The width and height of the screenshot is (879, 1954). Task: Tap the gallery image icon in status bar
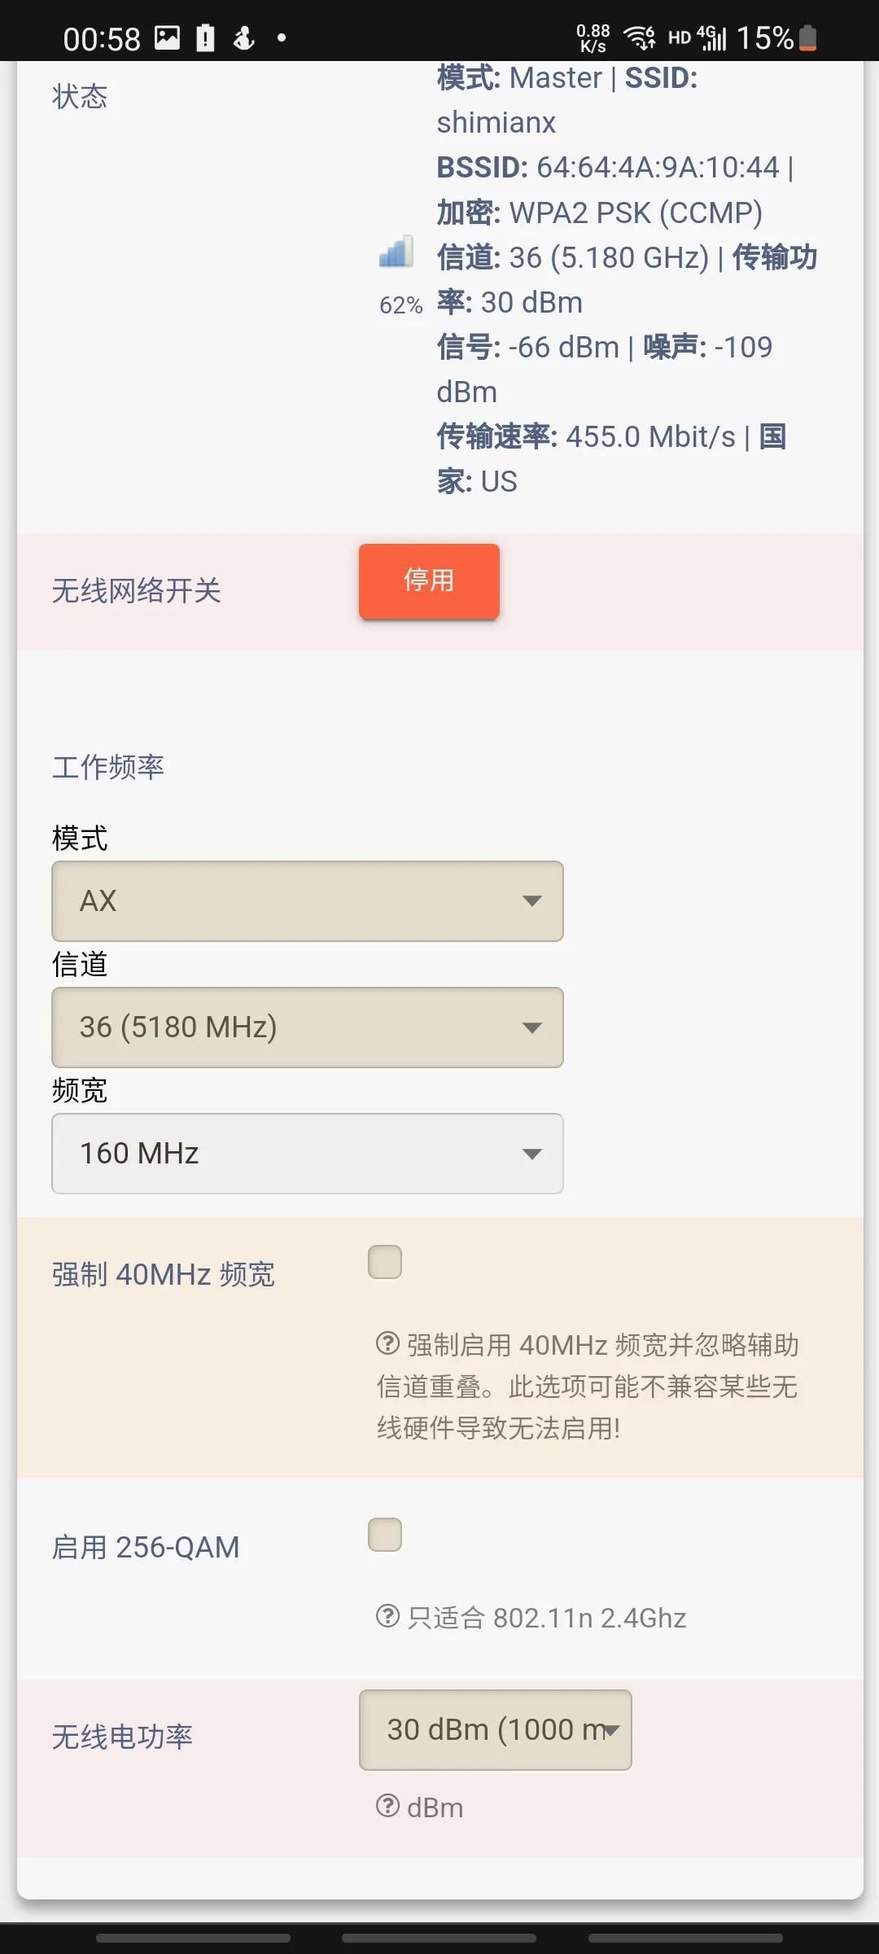click(167, 37)
